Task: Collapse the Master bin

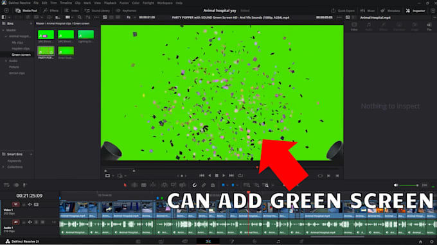Action: pos(3,30)
